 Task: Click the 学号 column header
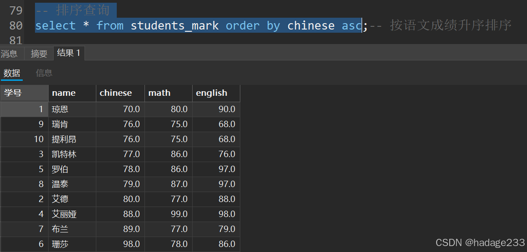click(x=24, y=93)
